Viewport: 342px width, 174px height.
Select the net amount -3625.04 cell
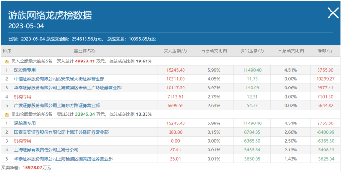pyautogui.click(x=325, y=159)
